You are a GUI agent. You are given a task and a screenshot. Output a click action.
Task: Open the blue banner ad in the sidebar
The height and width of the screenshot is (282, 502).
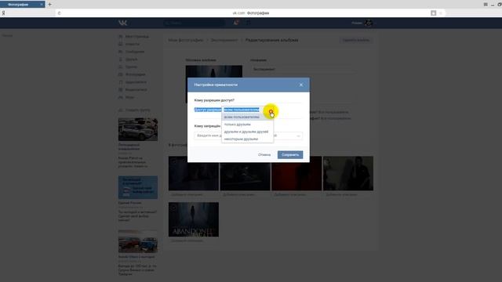pyautogui.click(x=138, y=187)
